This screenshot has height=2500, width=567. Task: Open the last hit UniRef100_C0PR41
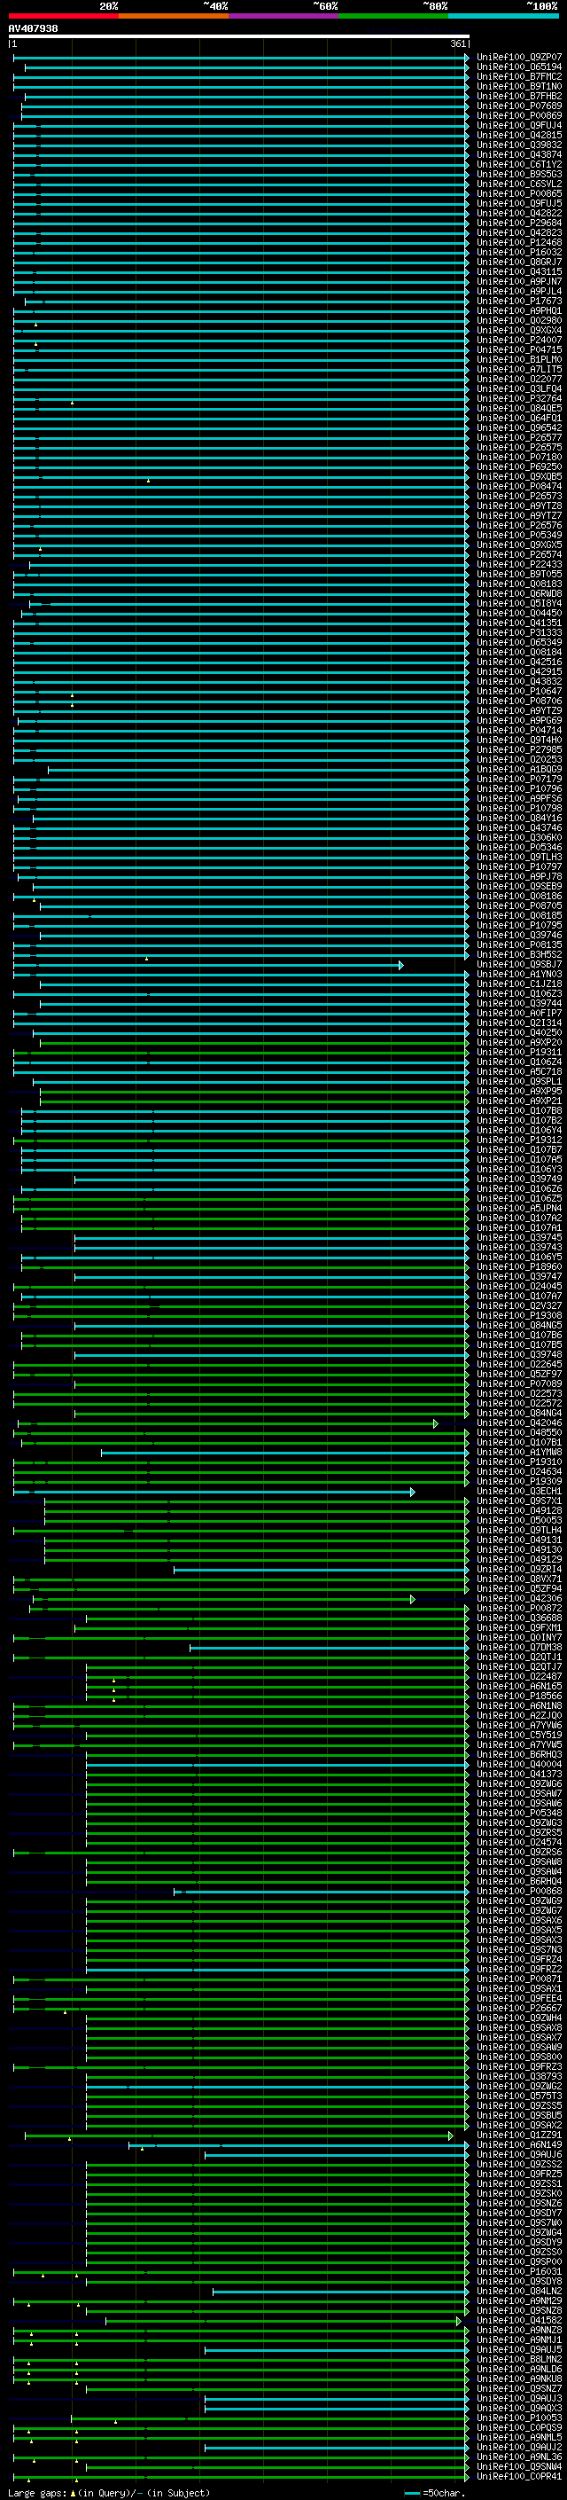coord(518,2477)
